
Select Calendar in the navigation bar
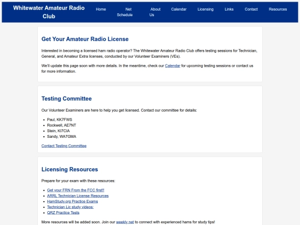tap(179, 9)
